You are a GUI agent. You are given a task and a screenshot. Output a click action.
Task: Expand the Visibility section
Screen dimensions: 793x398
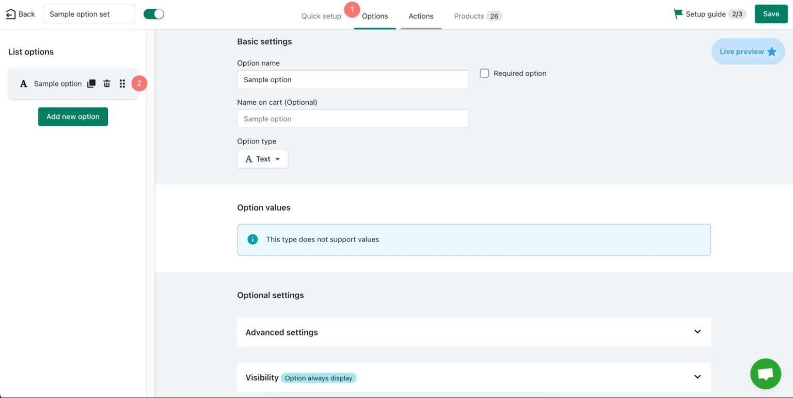[473, 377]
